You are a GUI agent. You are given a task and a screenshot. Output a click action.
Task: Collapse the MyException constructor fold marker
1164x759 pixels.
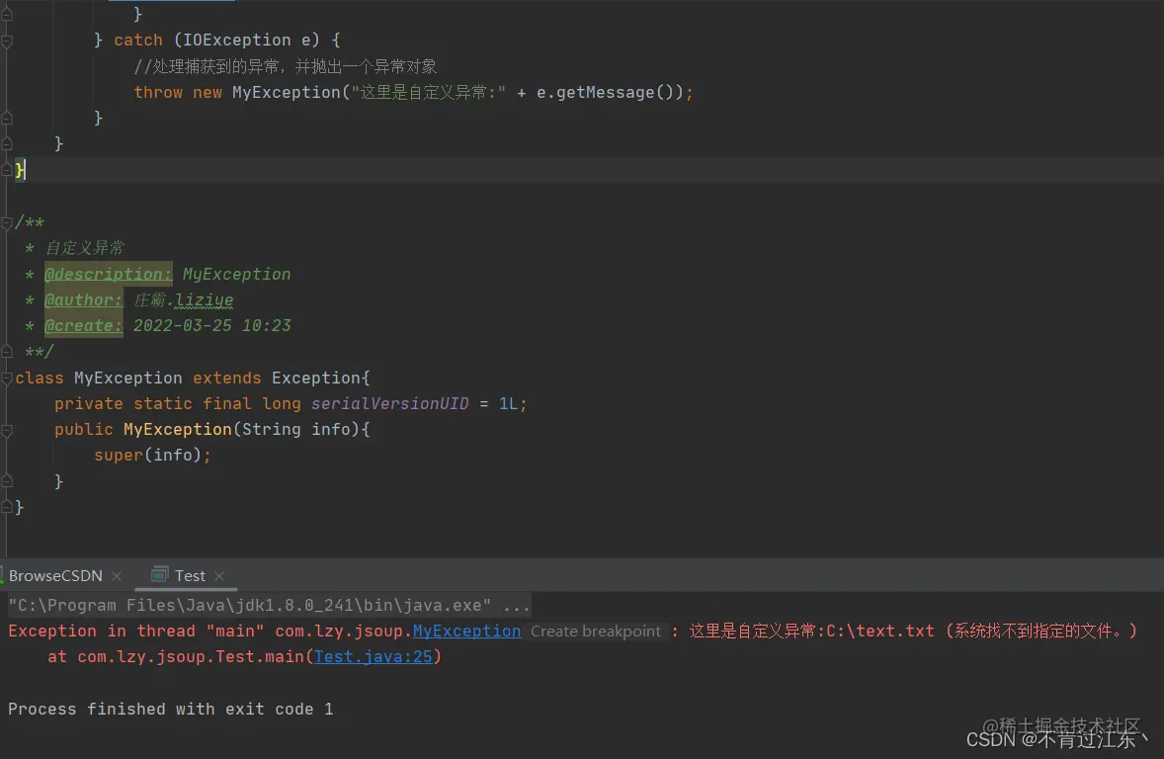pyautogui.click(x=7, y=430)
